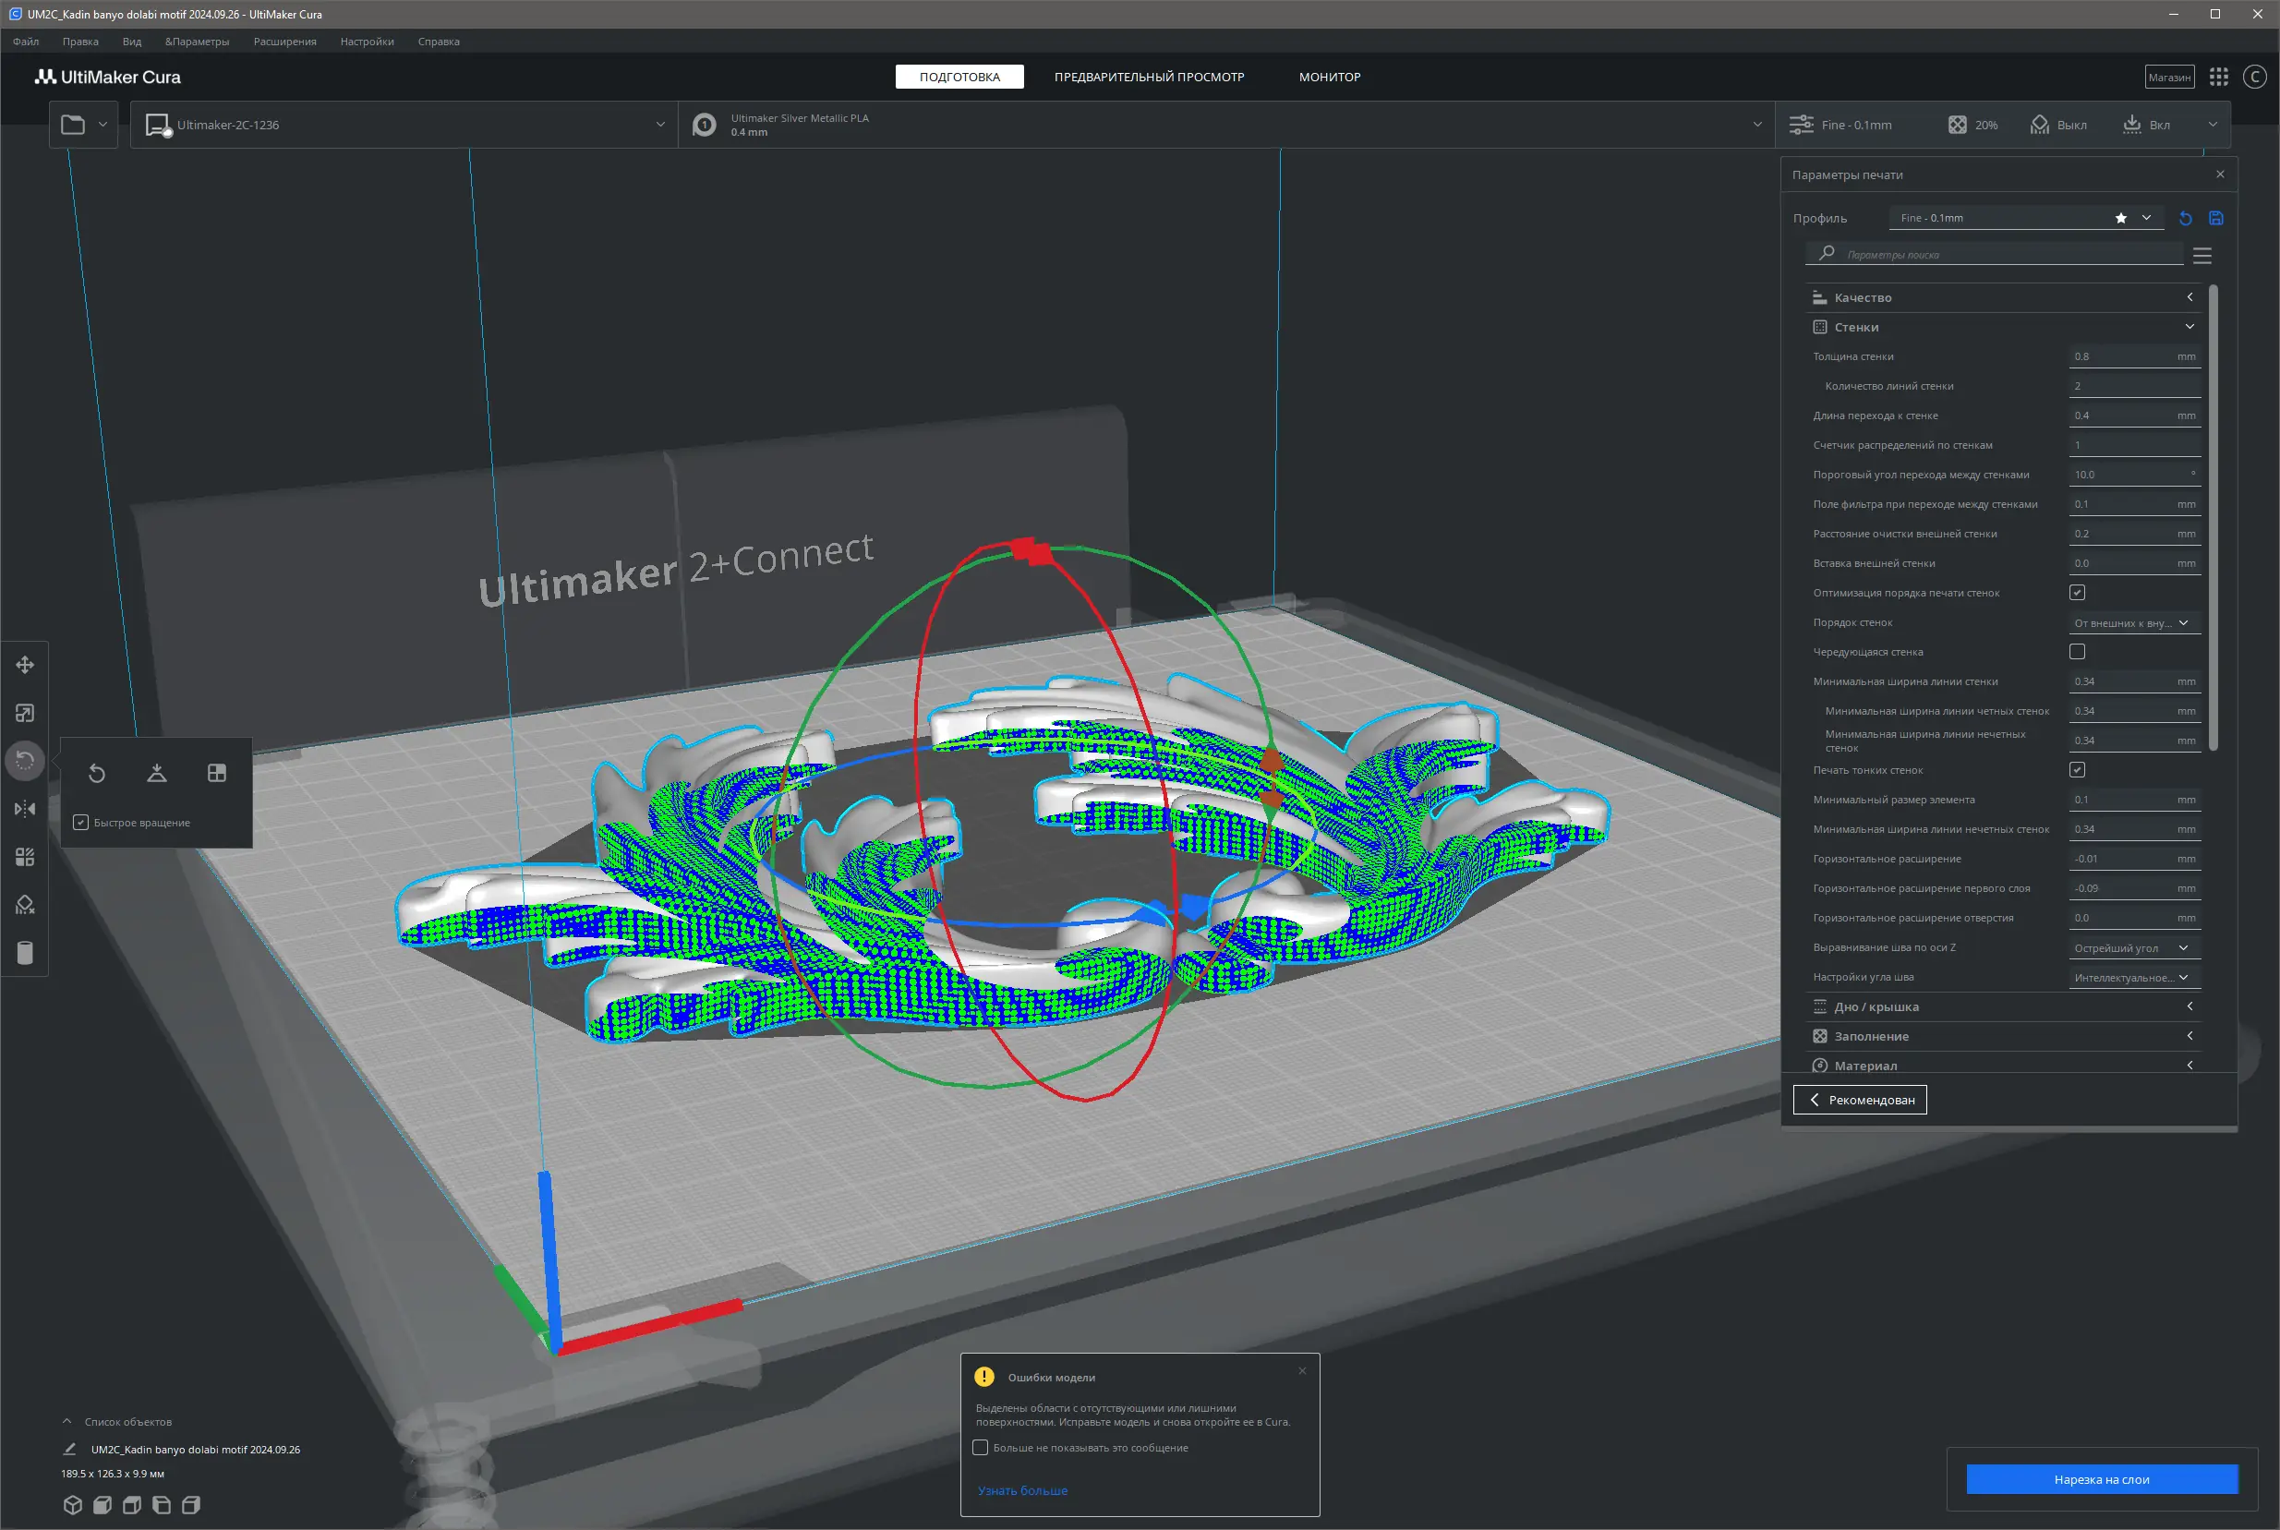
Task: Enable Чередующаяся стенка checkbox
Action: [2077, 652]
